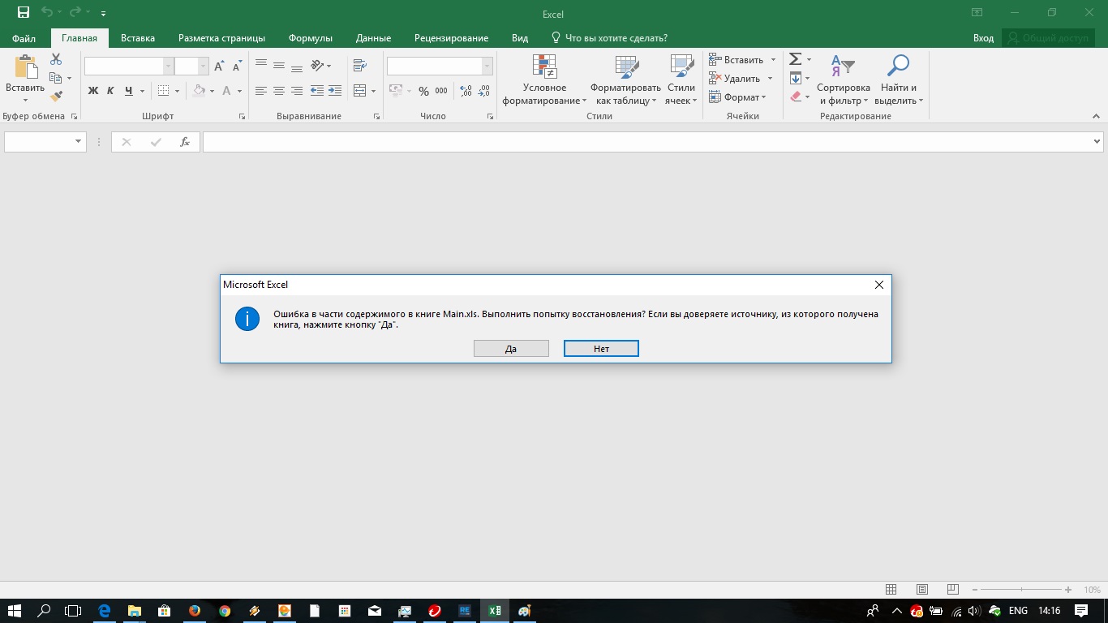Switch to the Рецензирование tab
Image resolution: width=1108 pixels, height=623 pixels.
[451, 38]
